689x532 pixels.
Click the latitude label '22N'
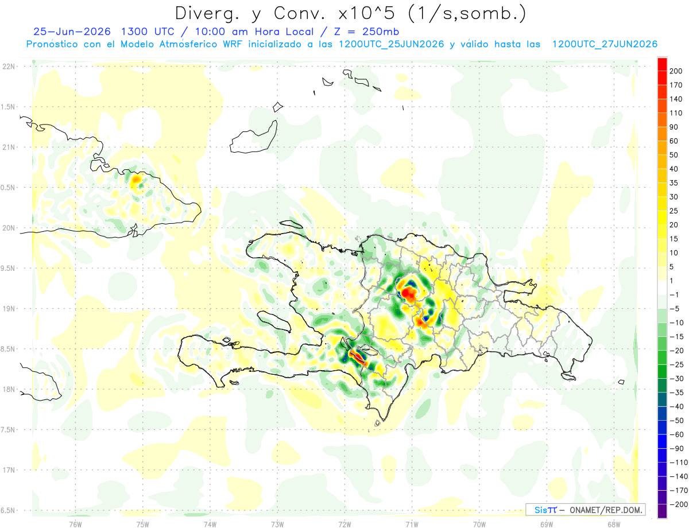point(9,67)
